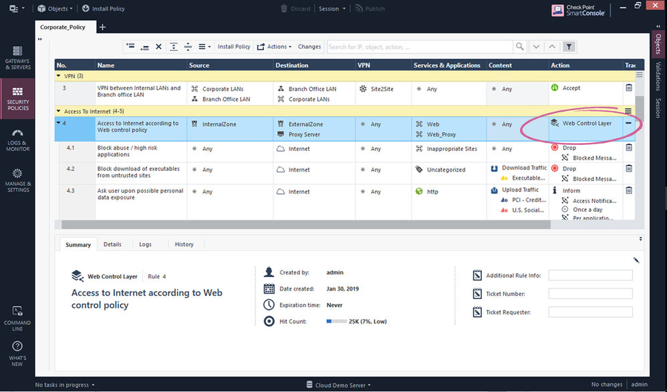Switch to the Details tab
Viewport: 667px width, 392px height.
[x=112, y=244]
